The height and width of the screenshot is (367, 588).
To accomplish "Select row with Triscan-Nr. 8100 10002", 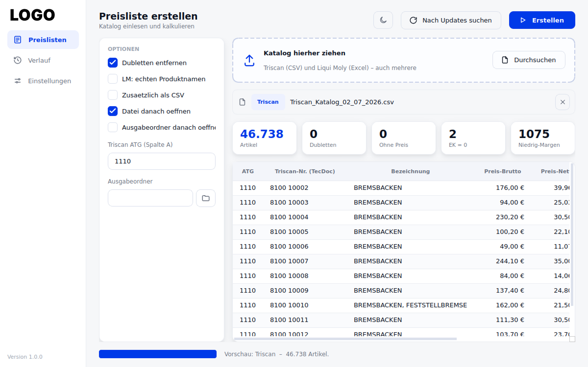I will (x=401, y=188).
